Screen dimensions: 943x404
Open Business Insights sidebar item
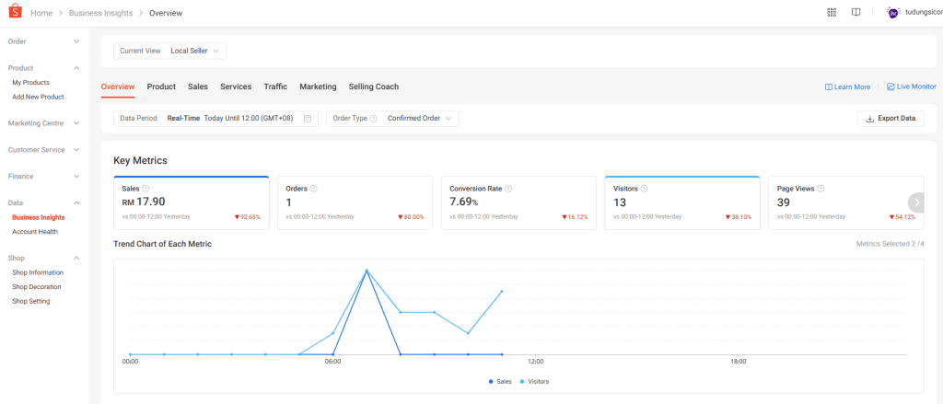(x=39, y=217)
